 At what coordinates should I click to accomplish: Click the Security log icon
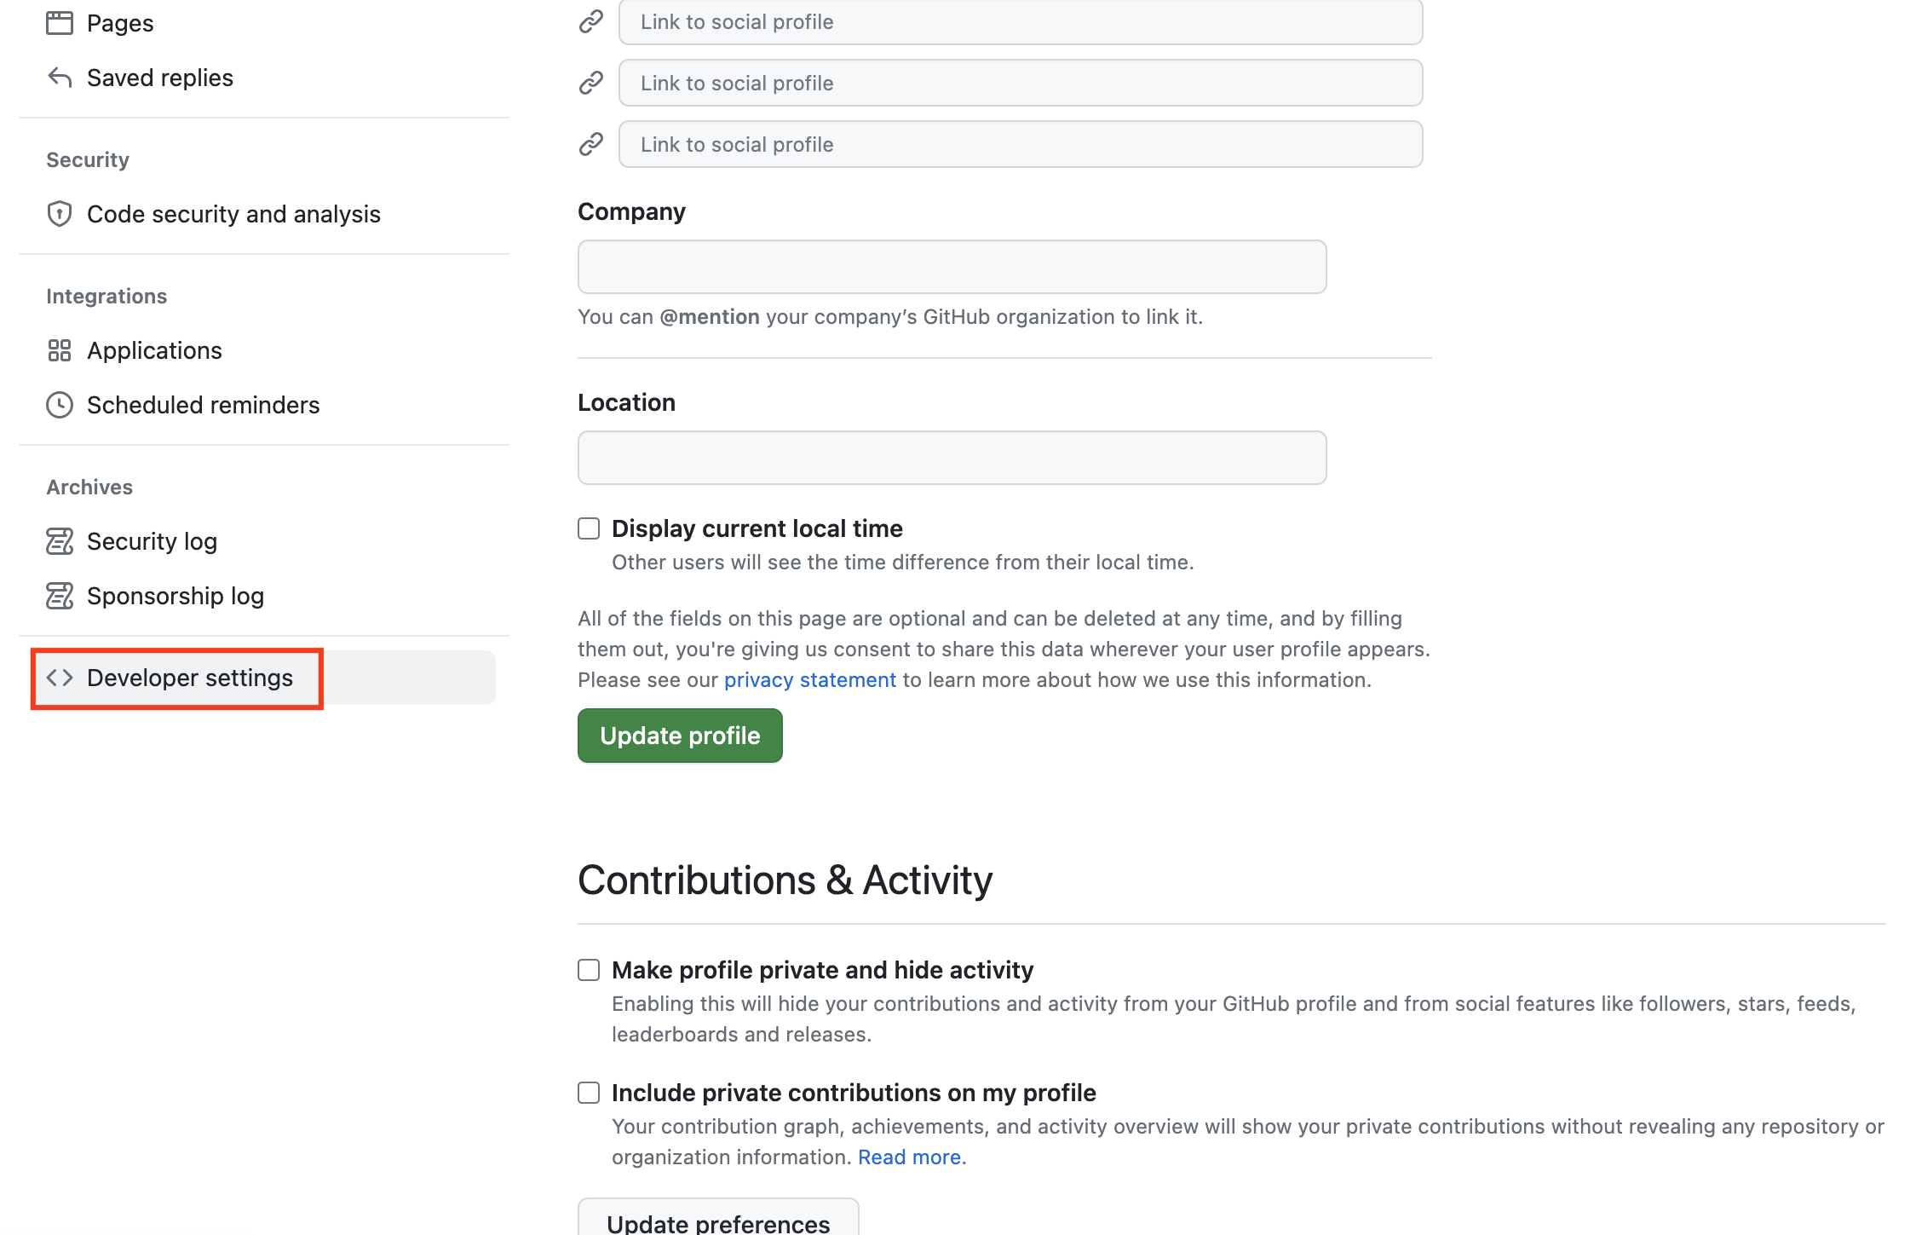(59, 541)
